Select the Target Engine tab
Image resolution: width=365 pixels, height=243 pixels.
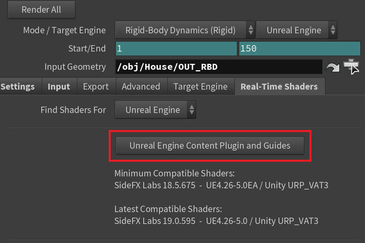click(x=201, y=86)
